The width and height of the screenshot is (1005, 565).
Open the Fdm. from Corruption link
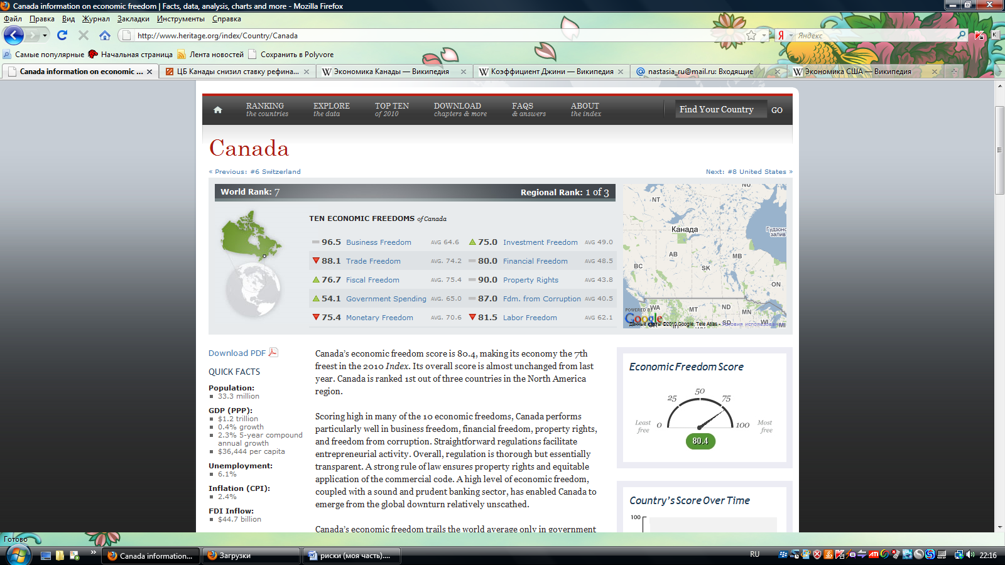click(542, 299)
